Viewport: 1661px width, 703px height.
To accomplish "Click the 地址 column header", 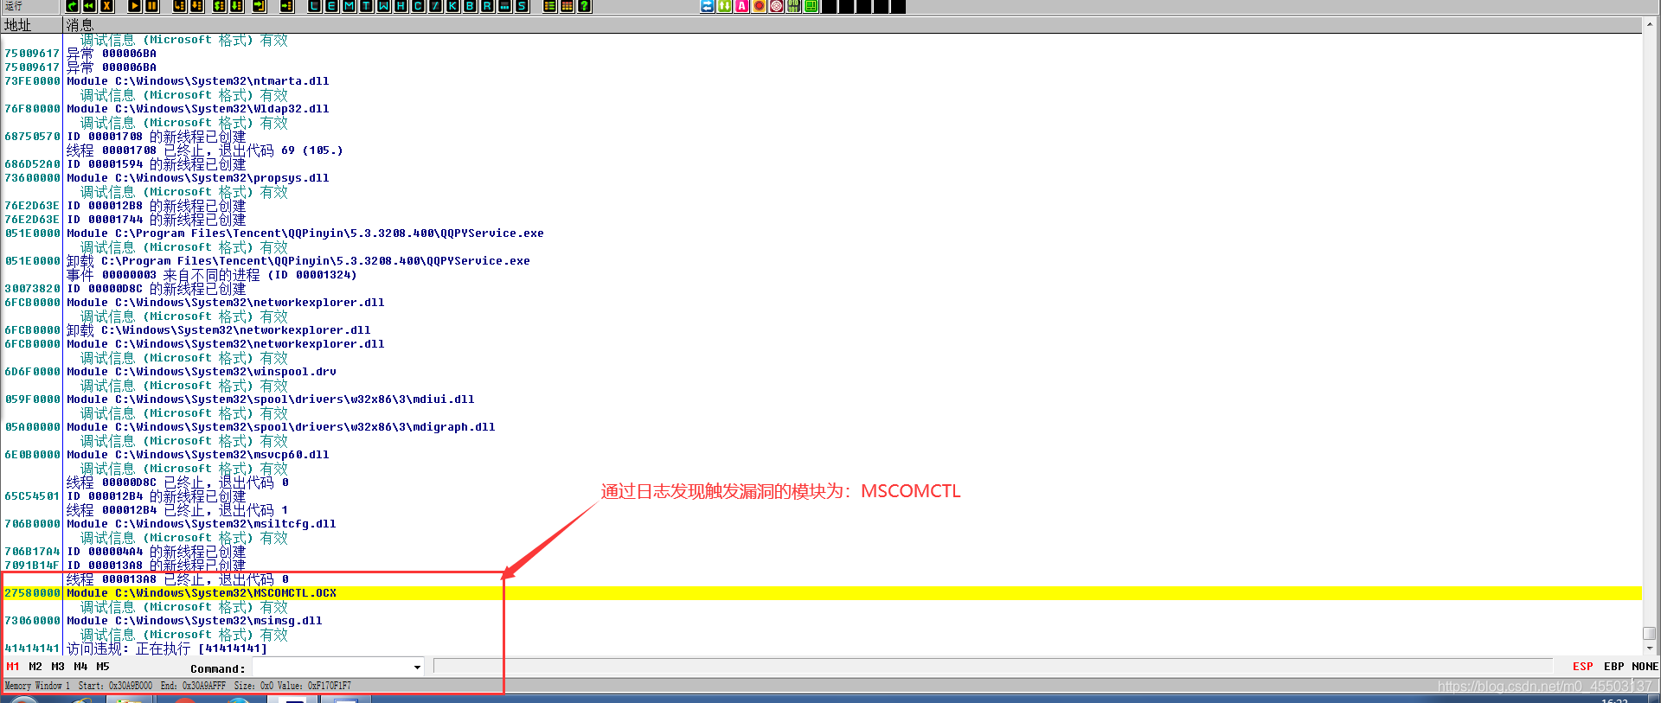I will point(31,25).
